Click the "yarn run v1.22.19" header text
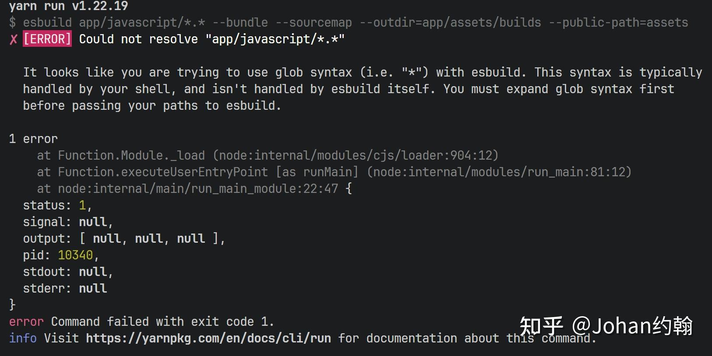Viewport: 712px width, 356px height. tap(68, 6)
